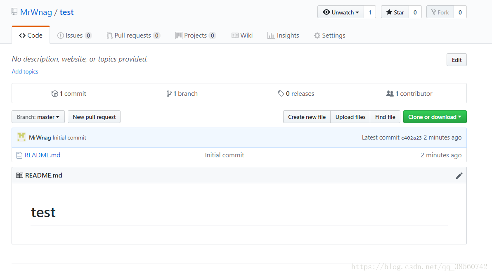Click the Issues counter badge
Viewport: 492px width, 275px height.
pos(88,36)
